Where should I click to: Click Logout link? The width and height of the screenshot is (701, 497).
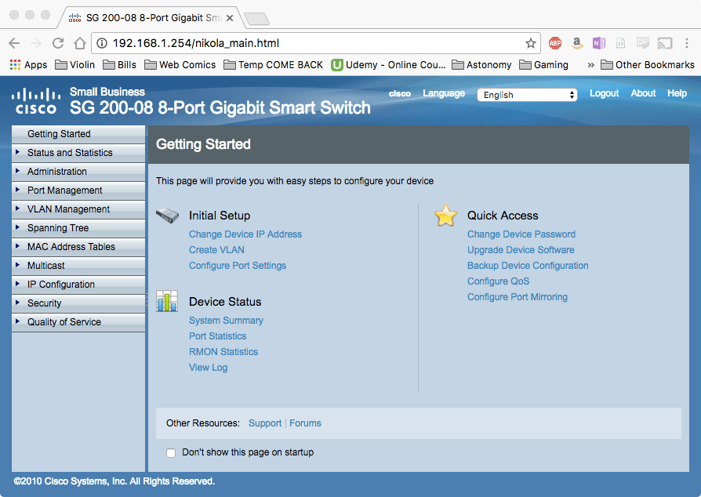tap(604, 93)
